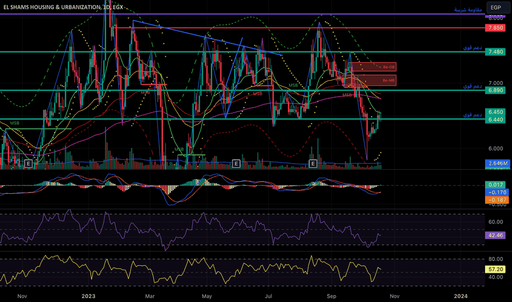Click the 40.00 scale value in bottom pane
The image size is (512, 302).
496,277
